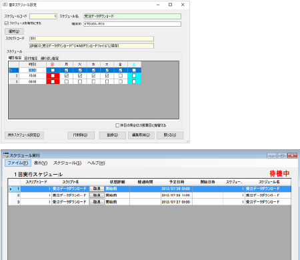
Task: Click the 予定日時 column header
Action: click(177, 182)
